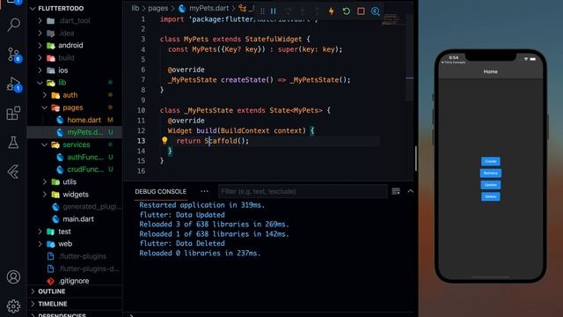Screen dimensions: 563x317
Task: Select the DEBUG CONSOLE tab
Action: pos(160,192)
